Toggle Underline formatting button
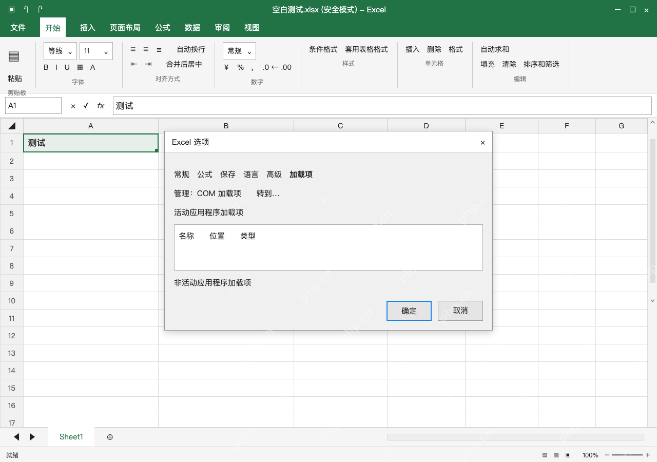This screenshot has height=462, width=657. coord(67,67)
